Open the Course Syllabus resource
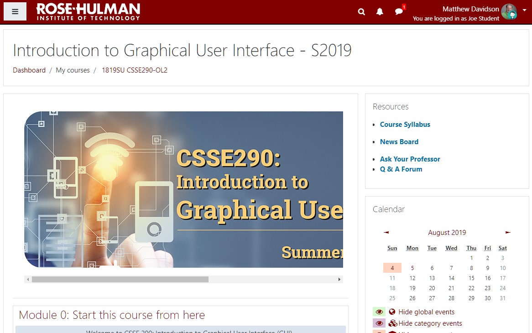 pyautogui.click(x=405, y=125)
